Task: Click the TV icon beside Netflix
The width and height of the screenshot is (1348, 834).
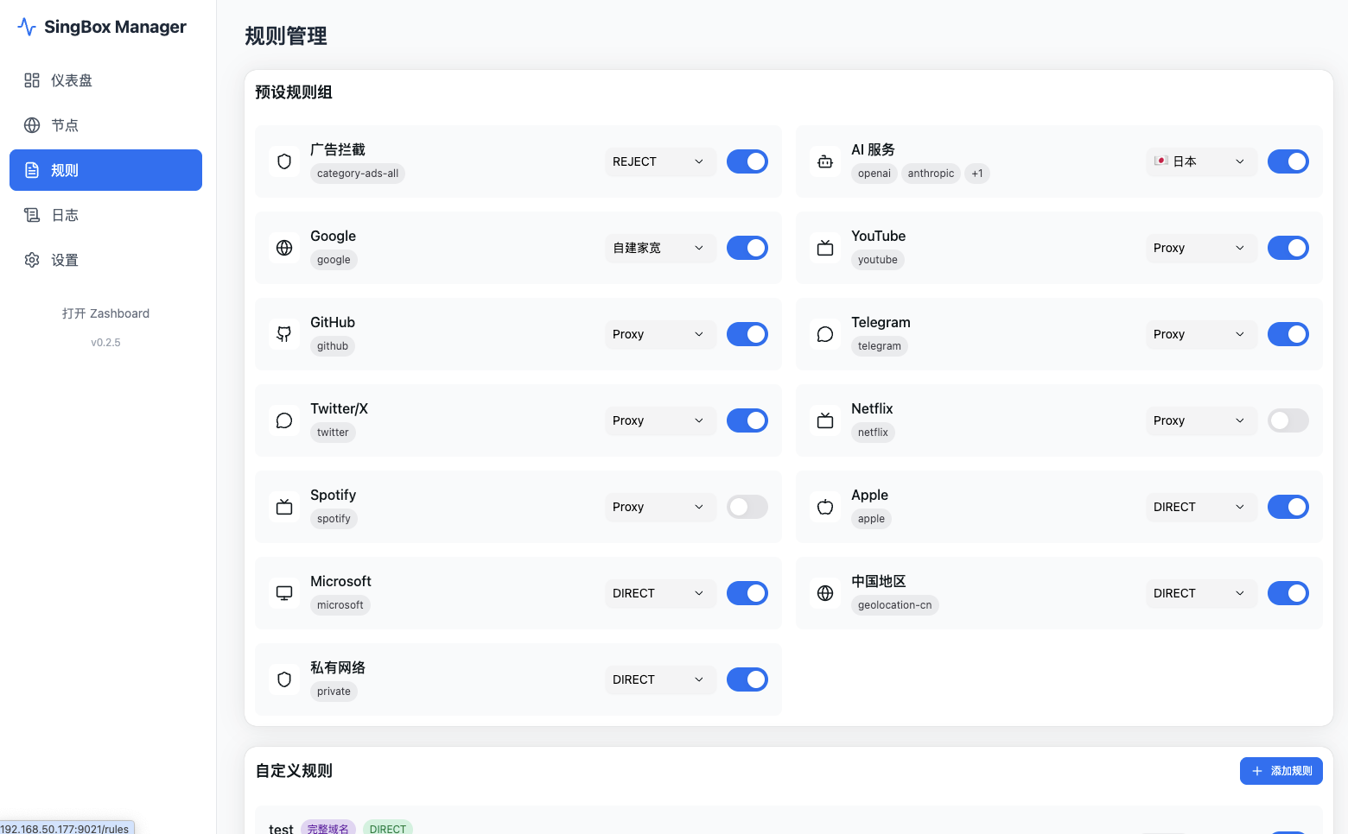Action: point(825,420)
